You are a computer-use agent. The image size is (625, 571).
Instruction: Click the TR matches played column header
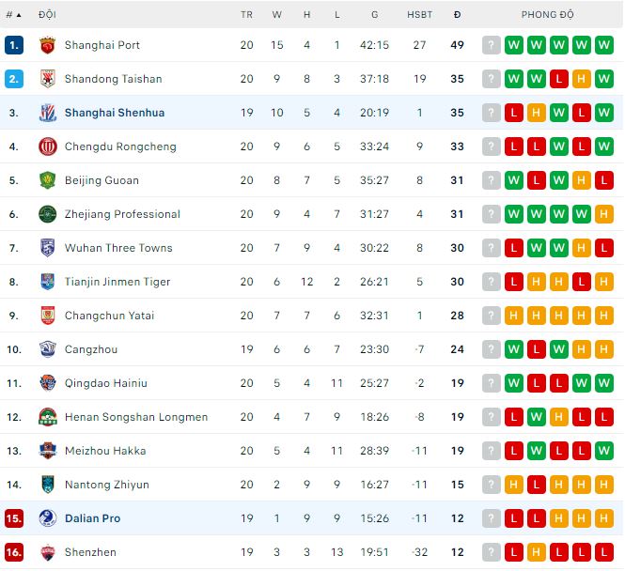tap(246, 15)
